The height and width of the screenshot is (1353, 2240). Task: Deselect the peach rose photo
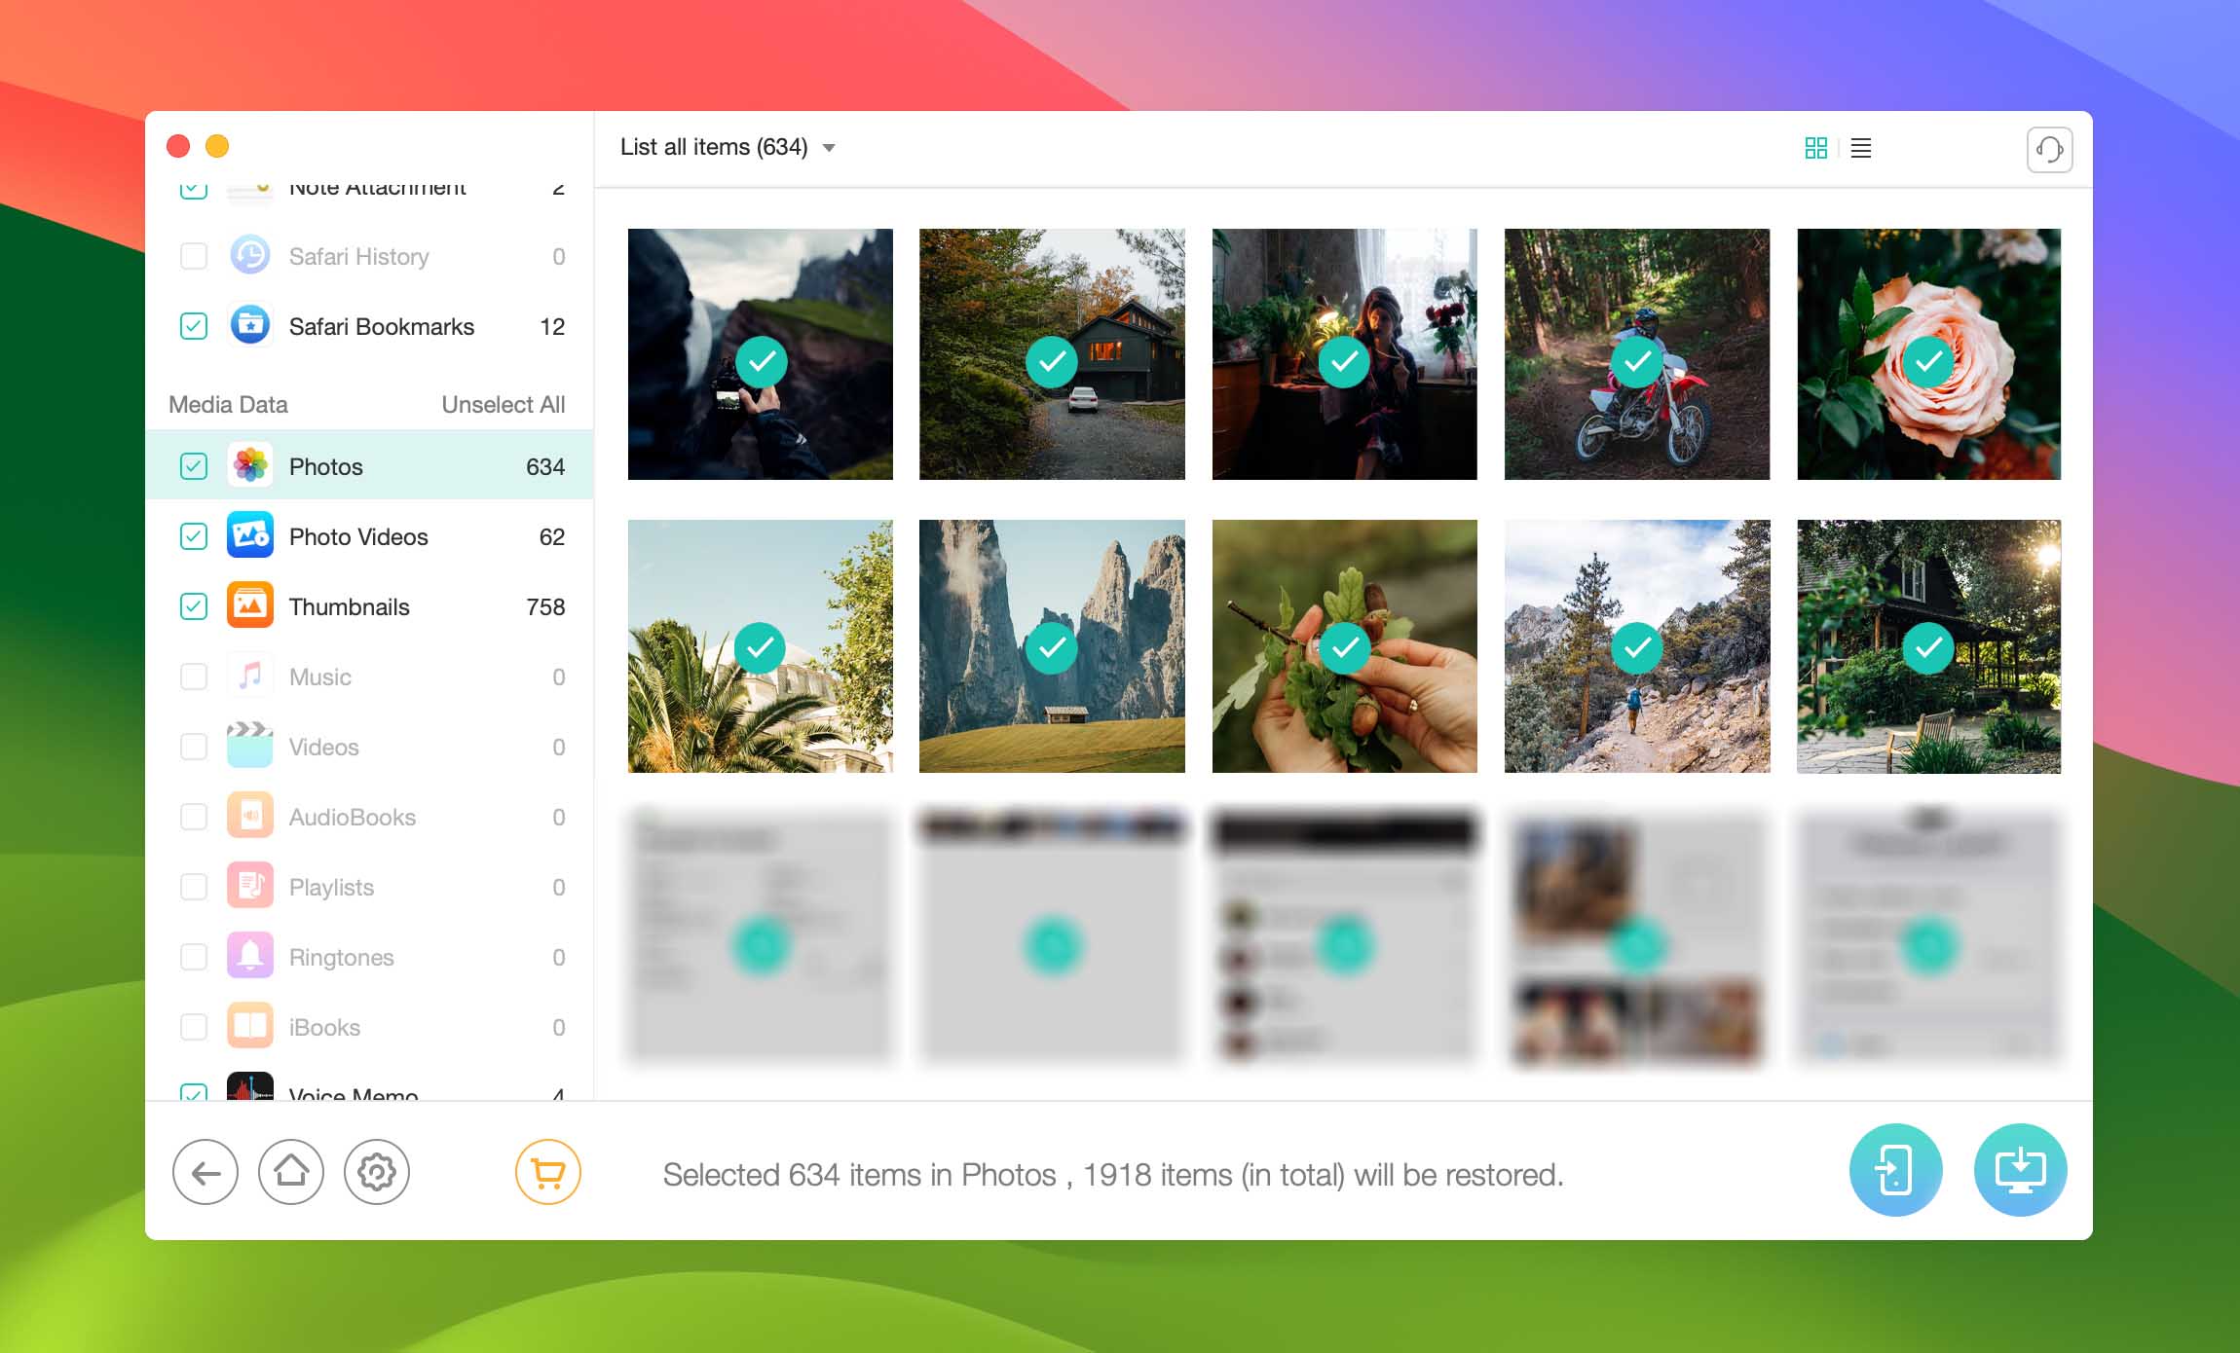tap(1928, 354)
